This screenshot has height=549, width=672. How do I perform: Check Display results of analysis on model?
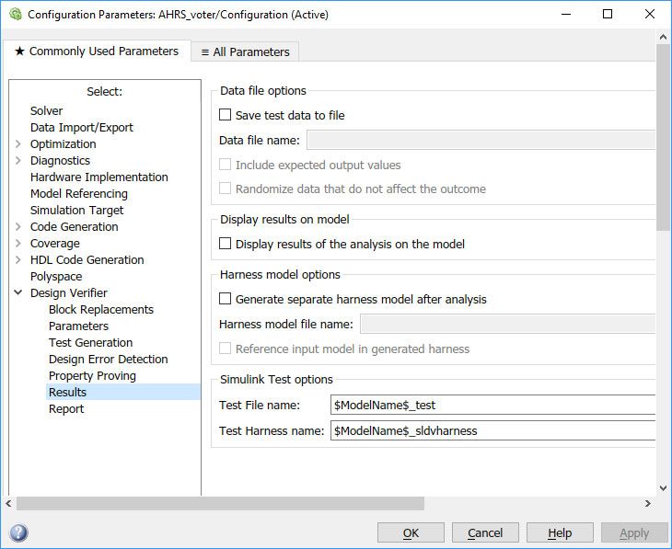226,245
